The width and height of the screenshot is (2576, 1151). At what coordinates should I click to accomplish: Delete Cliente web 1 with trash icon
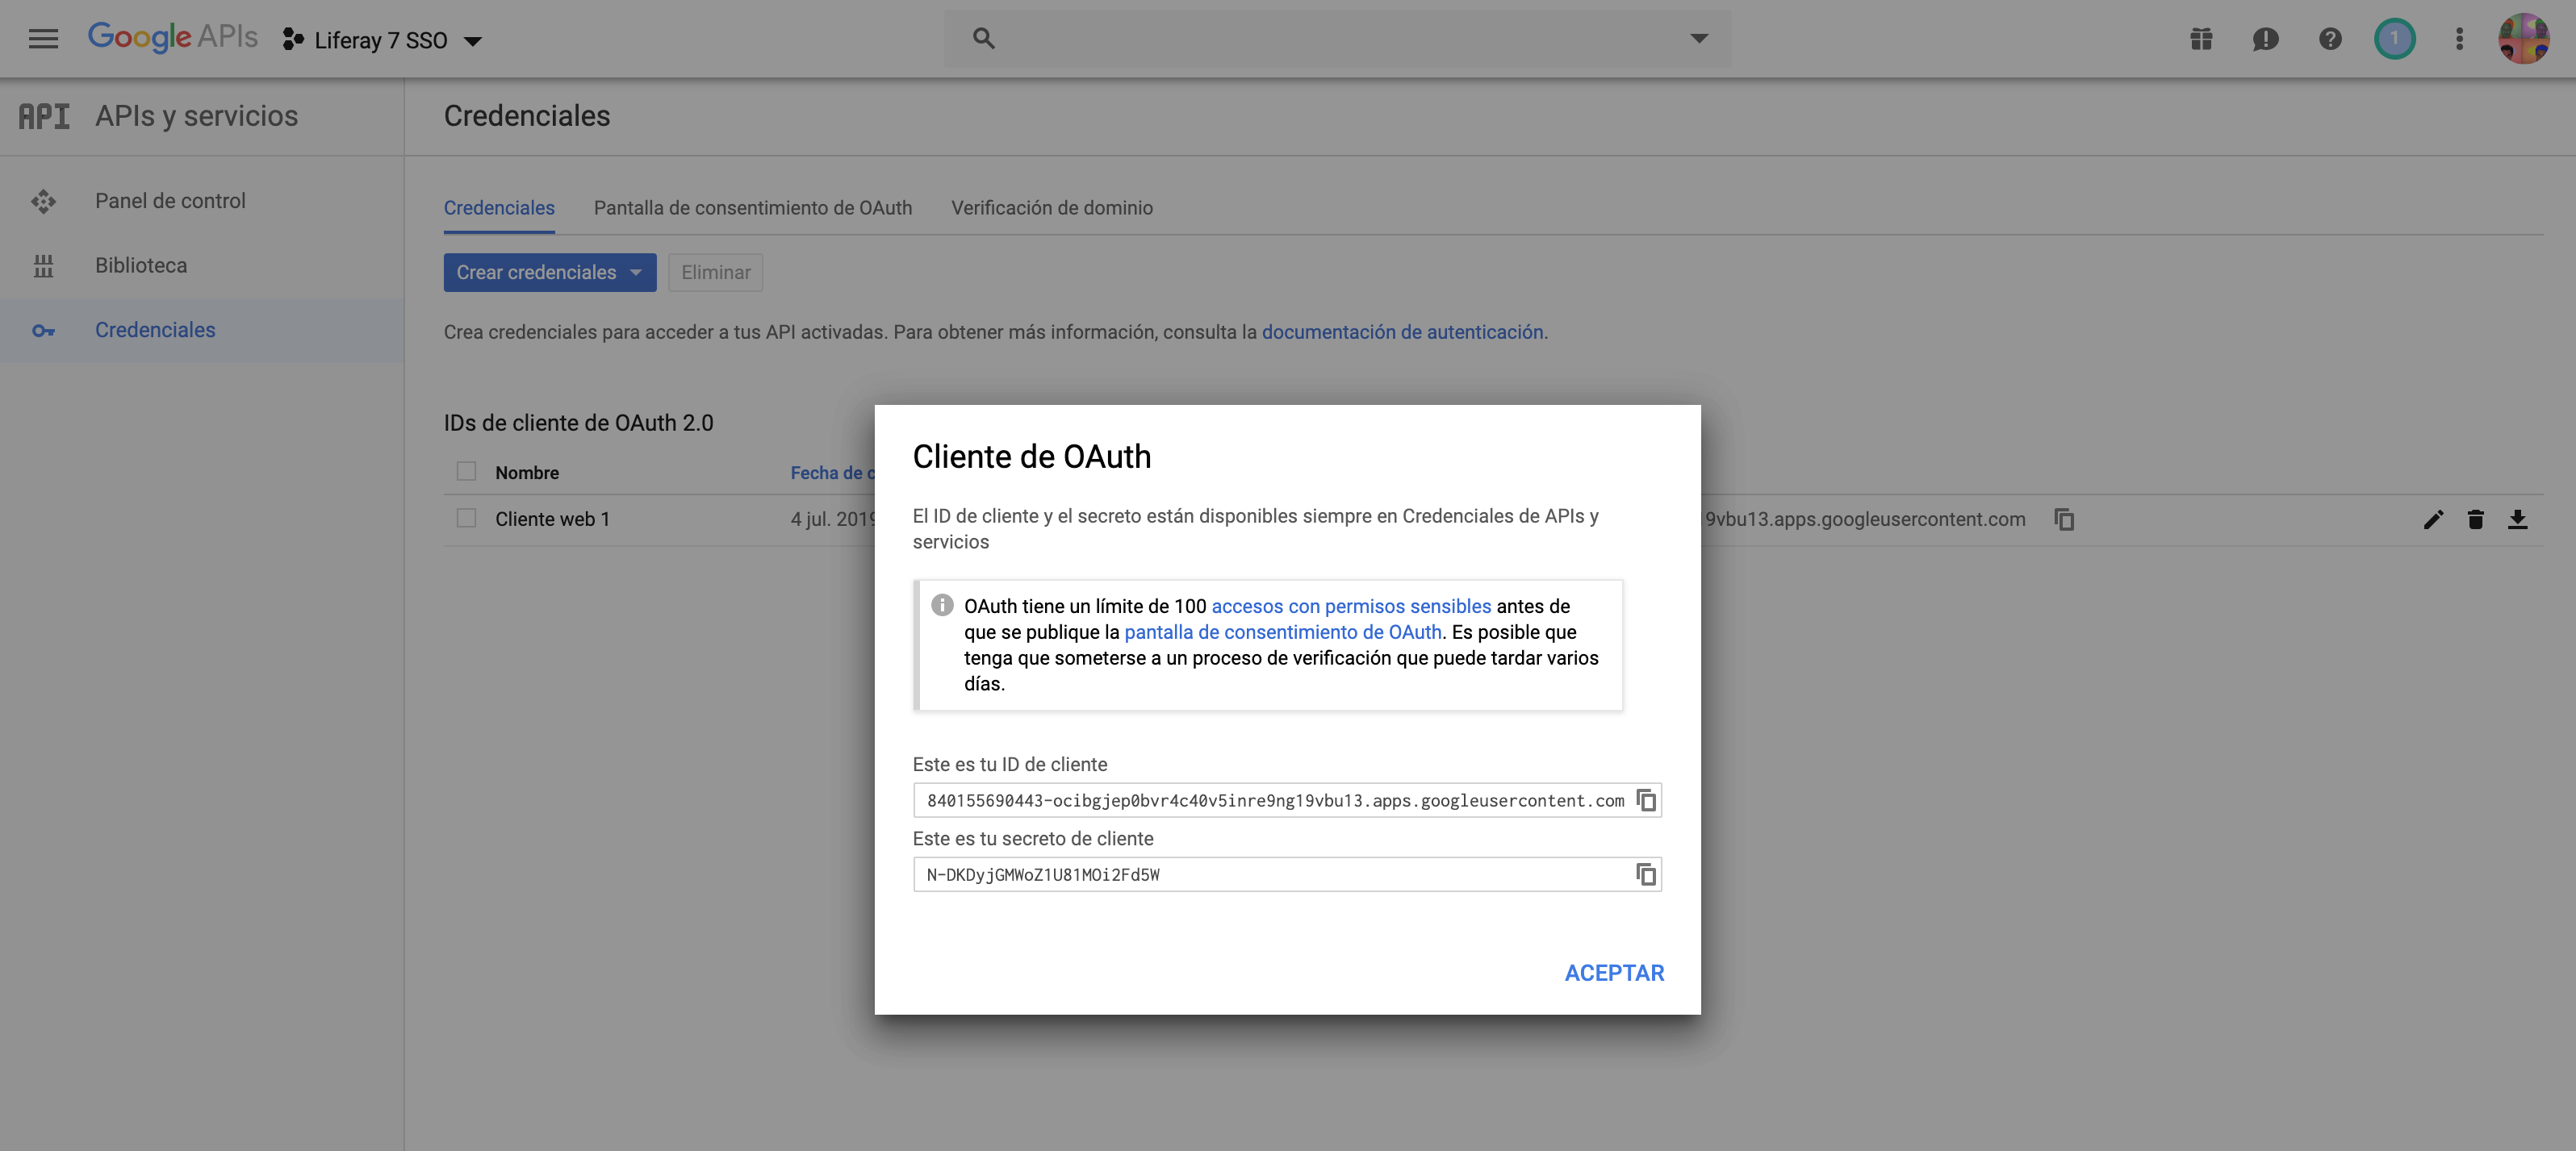pos(2475,519)
